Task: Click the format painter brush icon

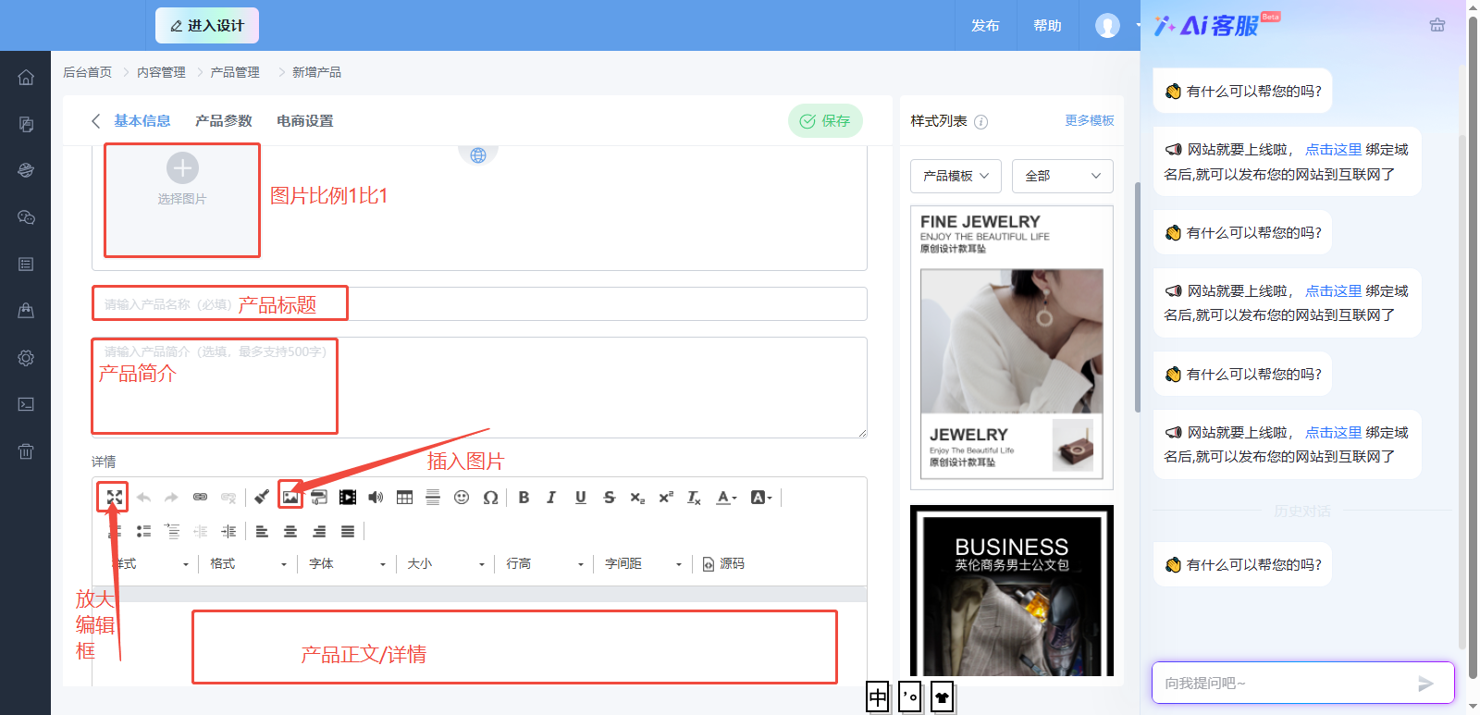Action: (x=262, y=498)
